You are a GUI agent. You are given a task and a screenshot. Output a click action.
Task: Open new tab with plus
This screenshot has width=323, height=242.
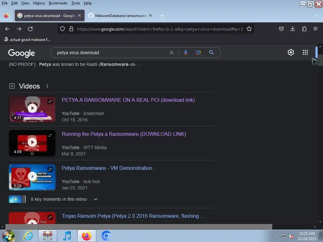tap(162, 16)
